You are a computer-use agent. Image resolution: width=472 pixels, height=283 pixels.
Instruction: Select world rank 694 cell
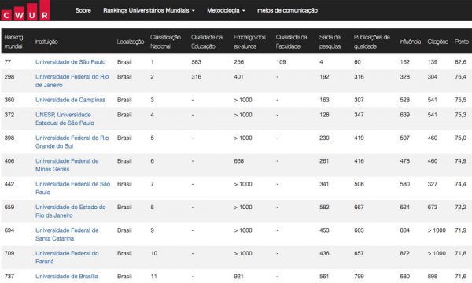tap(9, 230)
